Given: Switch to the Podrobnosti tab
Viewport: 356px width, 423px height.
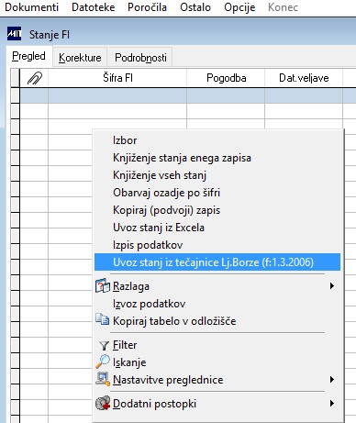Looking at the screenshot, I should [140, 57].
